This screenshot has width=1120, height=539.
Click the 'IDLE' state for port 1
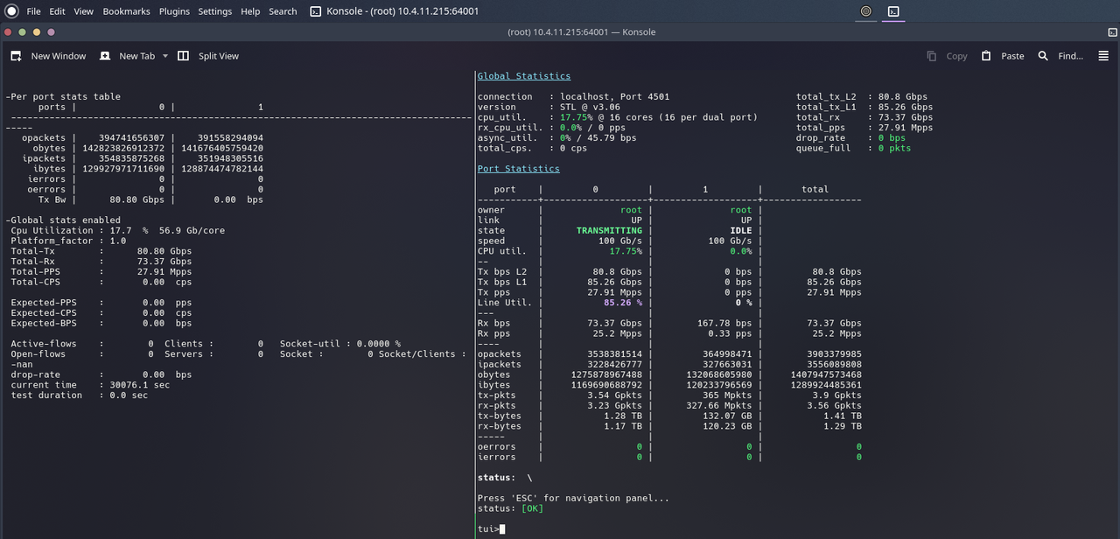tap(741, 231)
